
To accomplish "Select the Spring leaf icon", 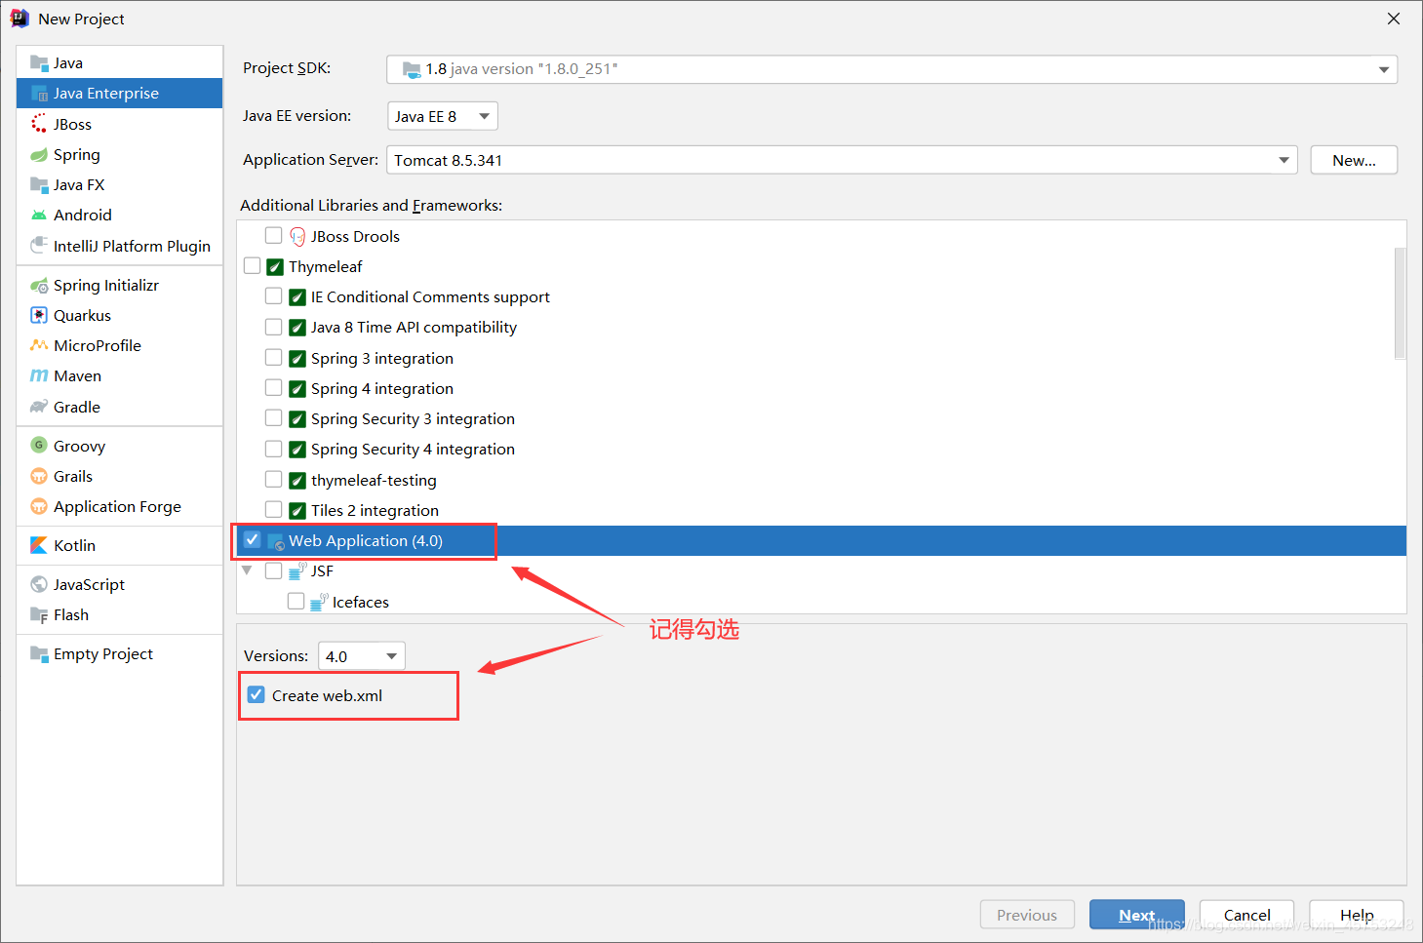I will pyautogui.click(x=39, y=154).
